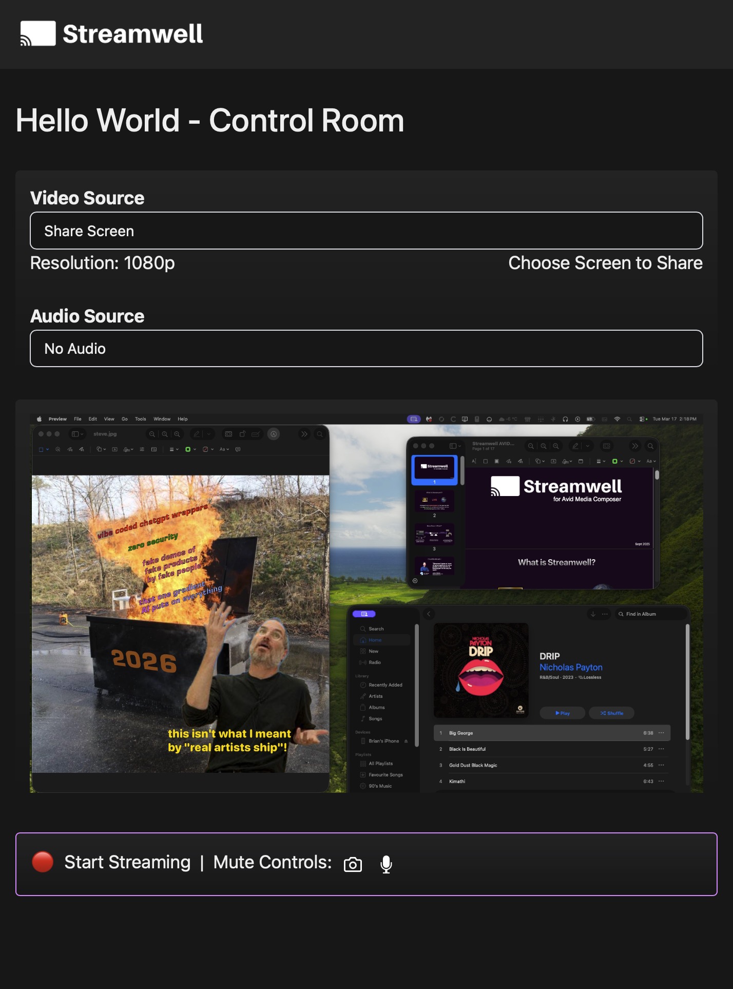
Task: Open the Video Source dropdown showing Share Screen
Action: (x=366, y=231)
